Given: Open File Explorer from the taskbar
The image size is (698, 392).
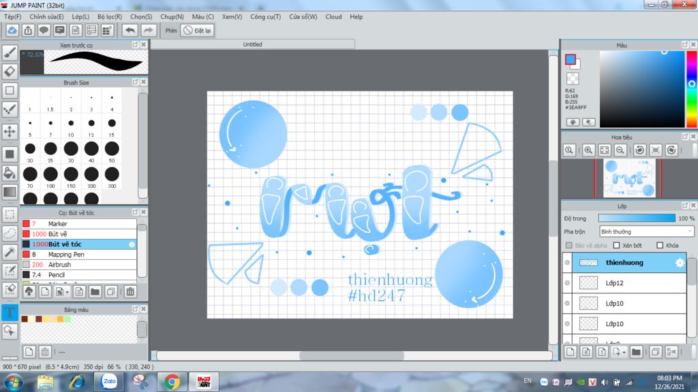Looking at the screenshot, I should [x=45, y=382].
